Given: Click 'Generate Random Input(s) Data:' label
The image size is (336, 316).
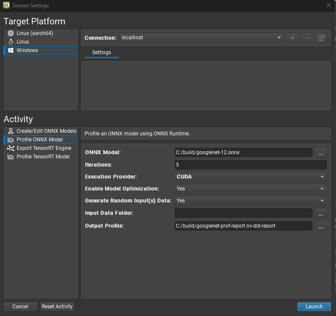Looking at the screenshot, I should click(x=128, y=201).
